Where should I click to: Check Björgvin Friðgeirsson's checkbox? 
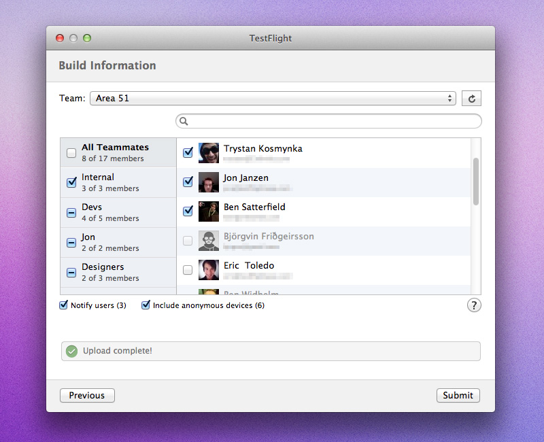click(188, 241)
